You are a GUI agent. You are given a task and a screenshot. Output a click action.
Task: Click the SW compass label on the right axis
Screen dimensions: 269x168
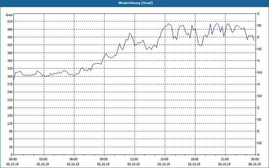[260, 96]
